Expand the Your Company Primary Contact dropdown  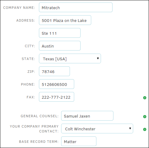97,129
